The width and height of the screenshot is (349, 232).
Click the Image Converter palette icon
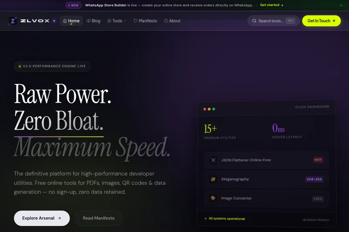pyautogui.click(x=213, y=198)
